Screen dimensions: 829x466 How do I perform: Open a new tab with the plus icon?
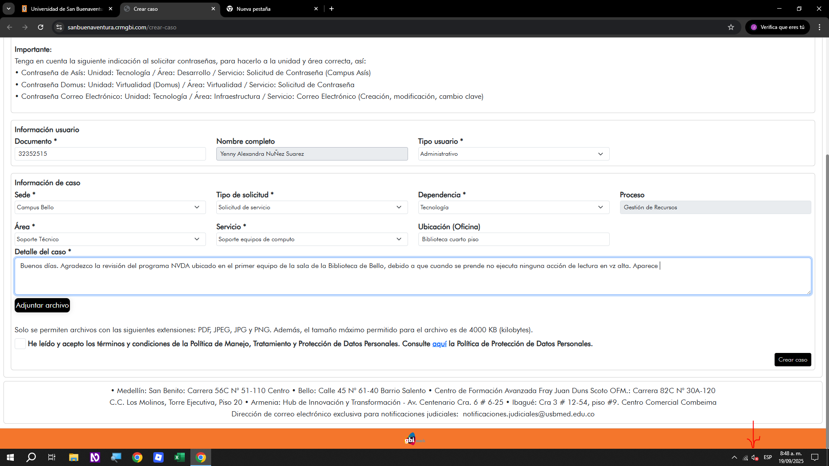point(332,9)
